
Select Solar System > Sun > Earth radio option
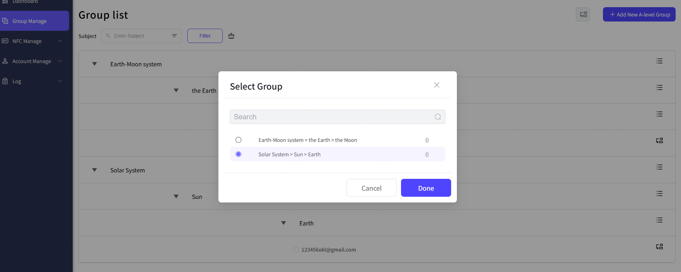tap(238, 154)
